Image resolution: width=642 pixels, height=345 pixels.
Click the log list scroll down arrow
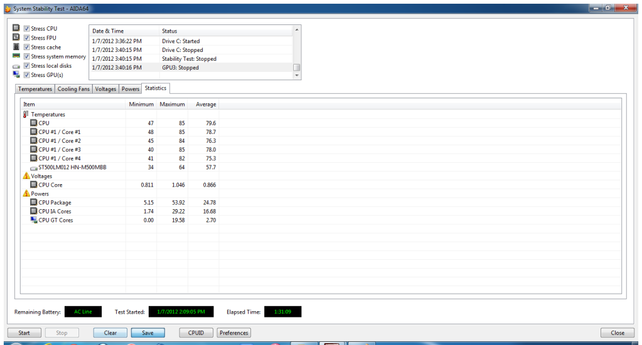tap(297, 76)
